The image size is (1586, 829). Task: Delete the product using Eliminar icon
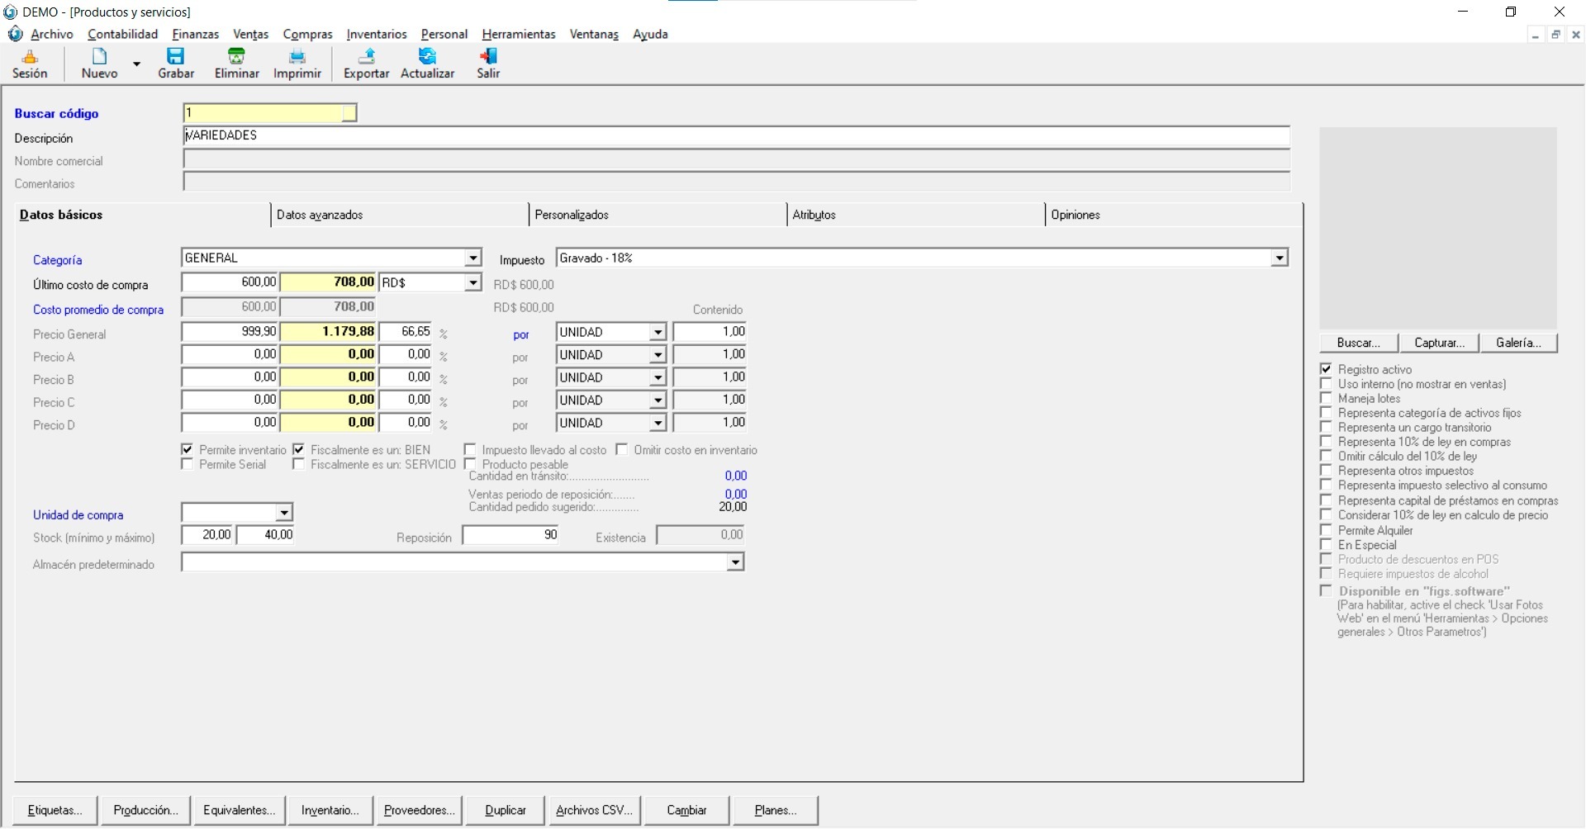tap(236, 63)
